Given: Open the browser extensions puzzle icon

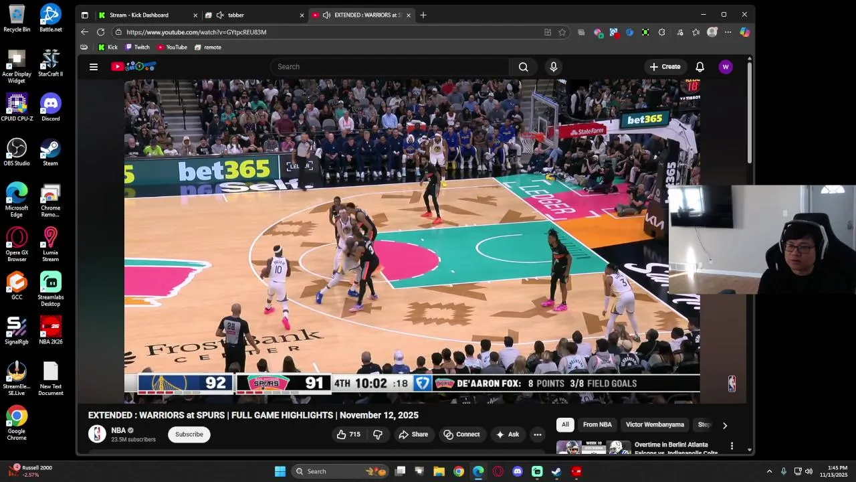Looking at the screenshot, I should (662, 32).
